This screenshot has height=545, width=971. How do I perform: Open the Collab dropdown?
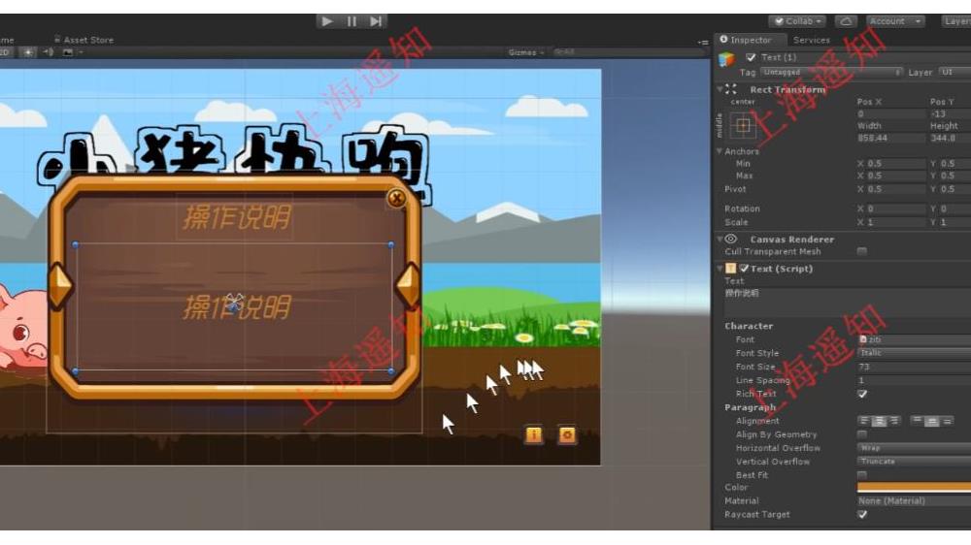click(797, 21)
